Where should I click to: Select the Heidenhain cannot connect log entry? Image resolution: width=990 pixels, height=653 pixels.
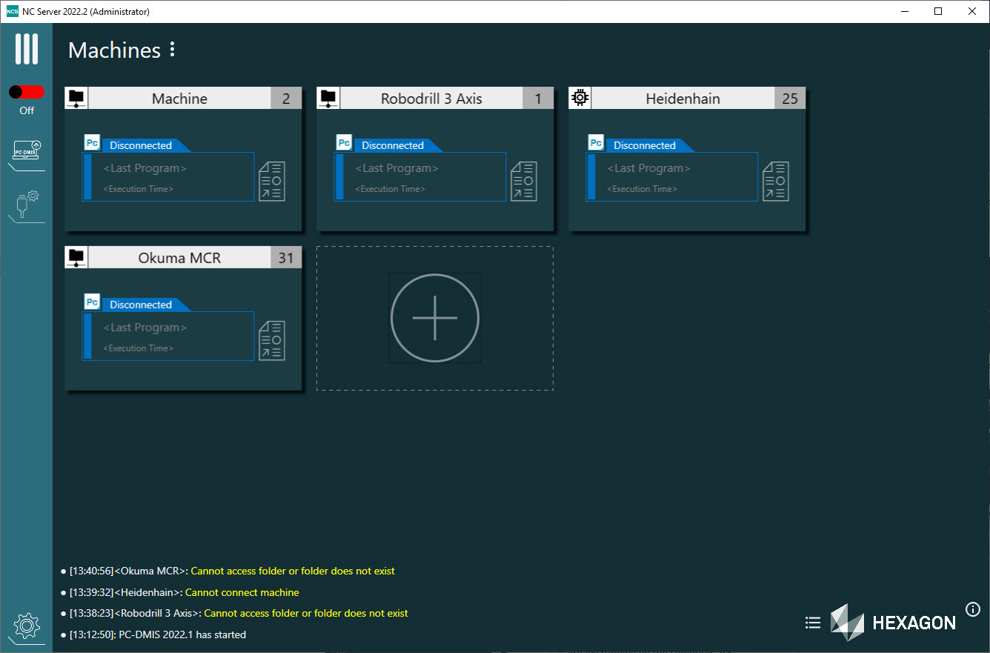[x=182, y=592]
